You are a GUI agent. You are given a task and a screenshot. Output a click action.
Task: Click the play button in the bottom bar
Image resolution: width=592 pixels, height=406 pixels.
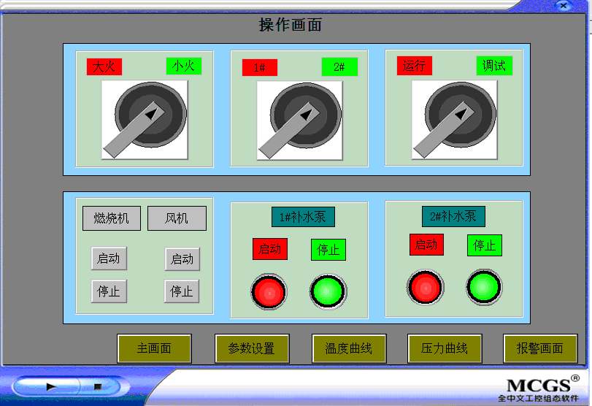tap(51, 386)
